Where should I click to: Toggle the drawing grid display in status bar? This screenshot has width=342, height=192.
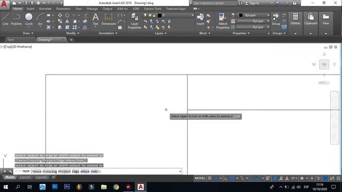point(209,178)
